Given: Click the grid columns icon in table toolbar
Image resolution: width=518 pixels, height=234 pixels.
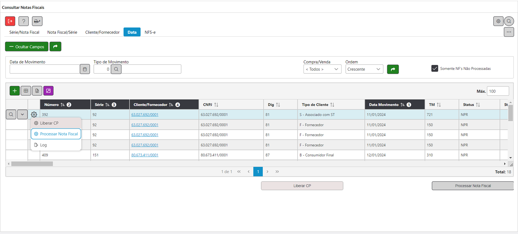Looking at the screenshot, I should 26,90.
